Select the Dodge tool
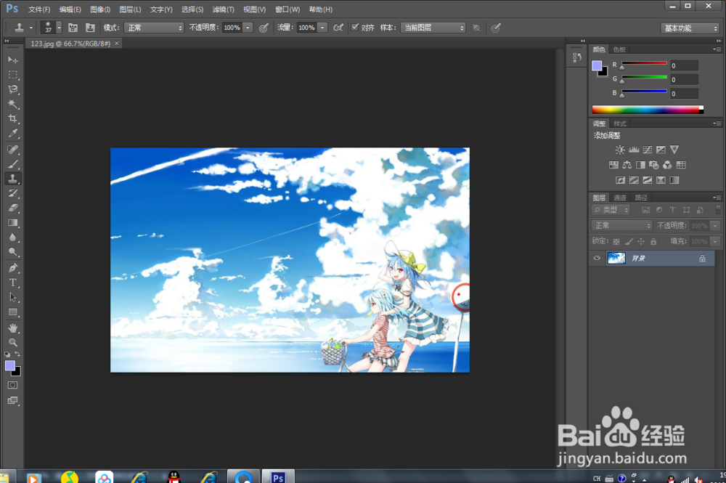 pos(13,253)
